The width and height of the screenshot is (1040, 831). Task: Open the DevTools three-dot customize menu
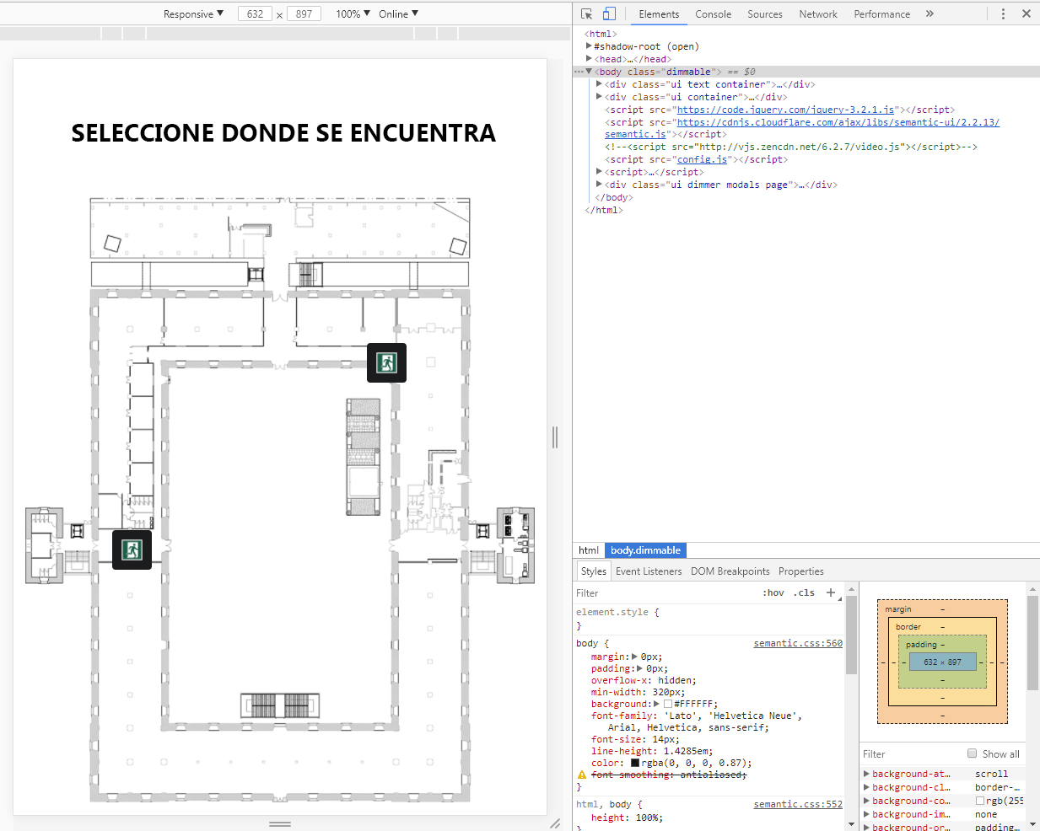coord(1003,13)
